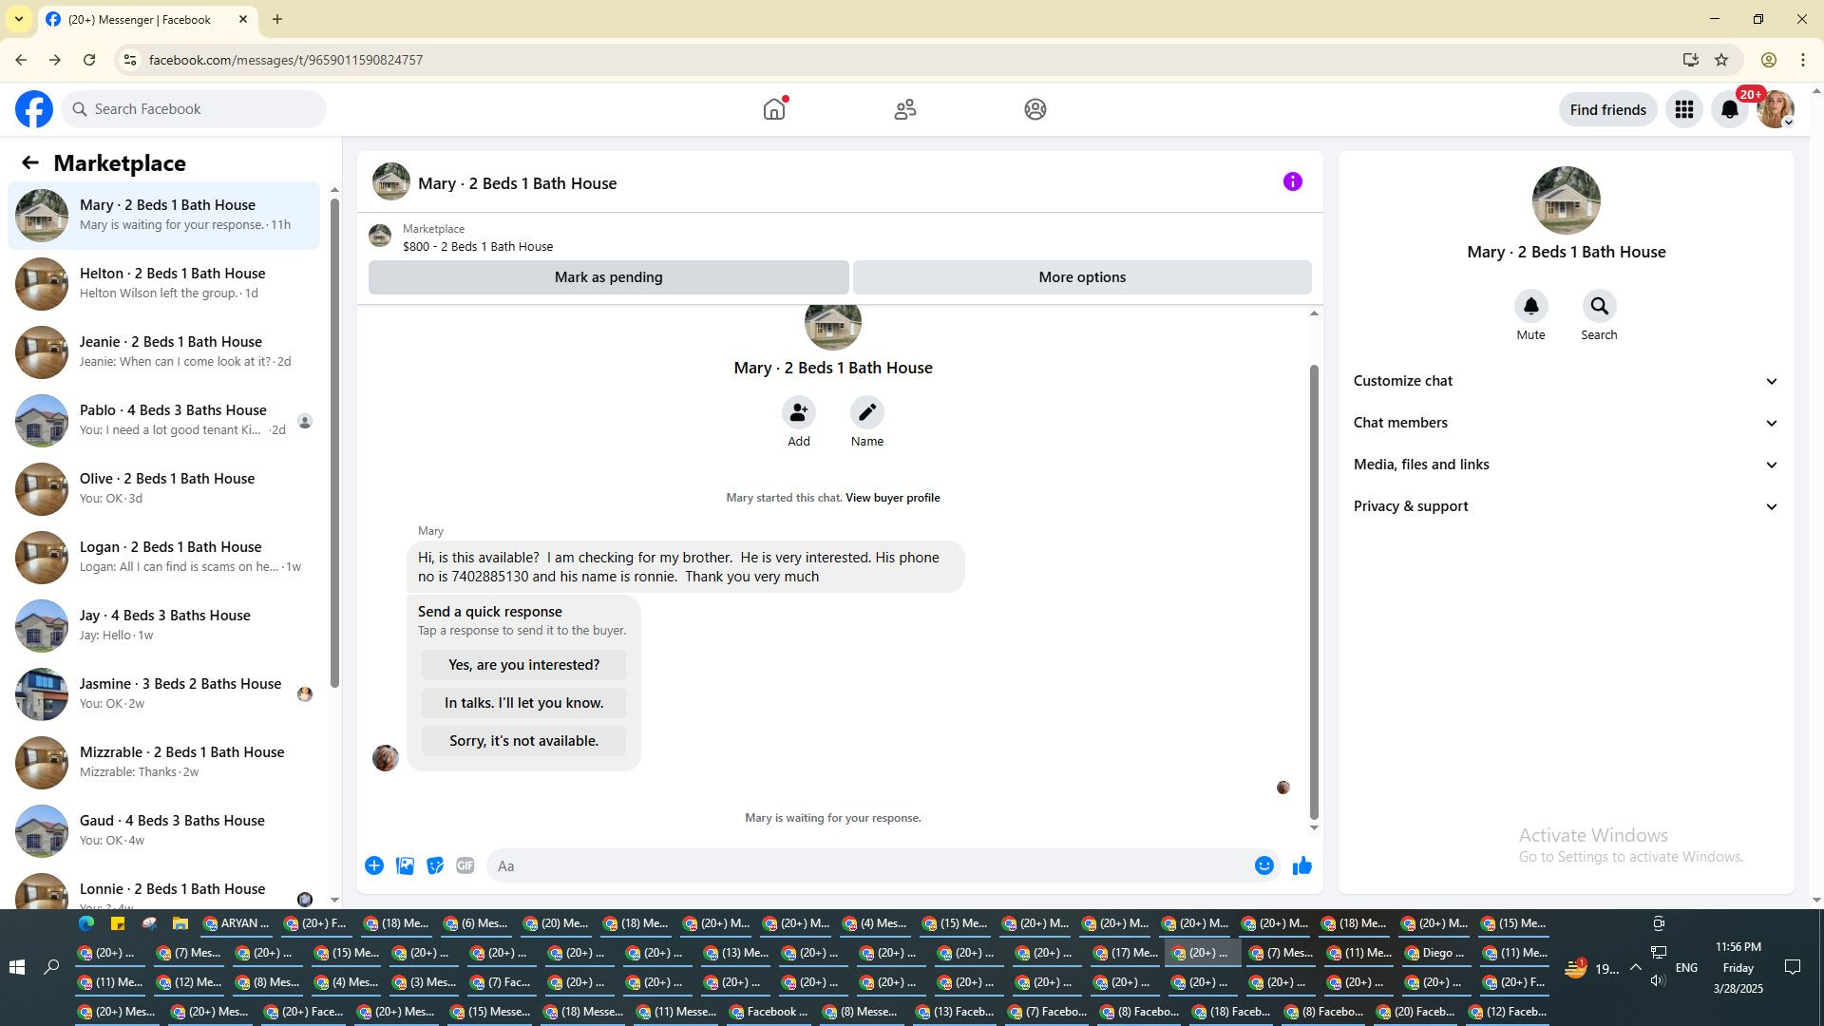Viewport: 1824px width, 1026px height.
Task: Open conversation information purple icon
Action: (1292, 181)
